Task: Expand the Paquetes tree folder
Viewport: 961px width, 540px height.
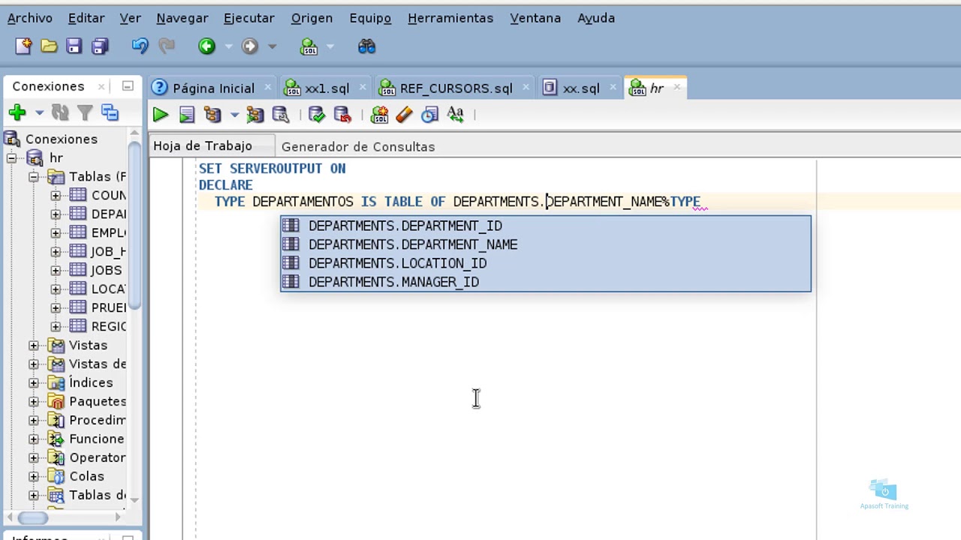Action: [34, 402]
